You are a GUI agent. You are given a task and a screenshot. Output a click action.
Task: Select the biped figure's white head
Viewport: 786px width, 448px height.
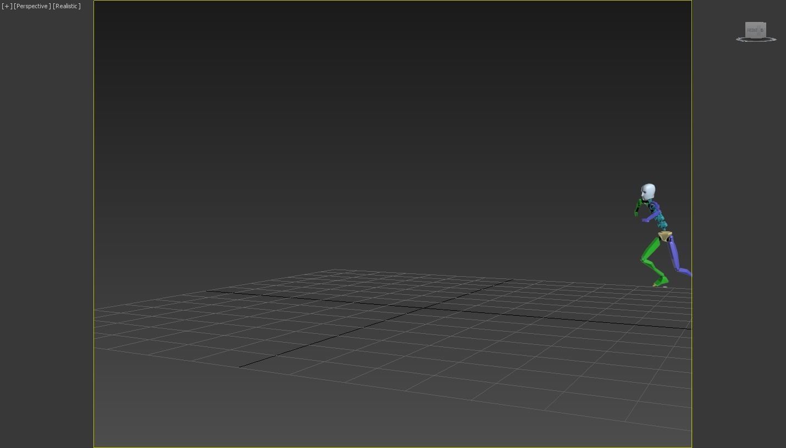click(x=648, y=192)
